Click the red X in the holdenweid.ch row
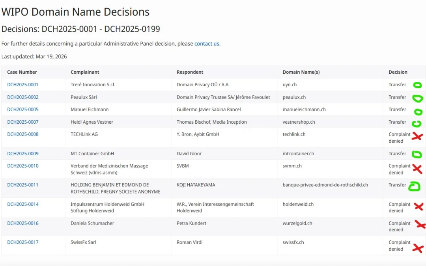Viewport: 426px width, 266px height. click(419, 206)
